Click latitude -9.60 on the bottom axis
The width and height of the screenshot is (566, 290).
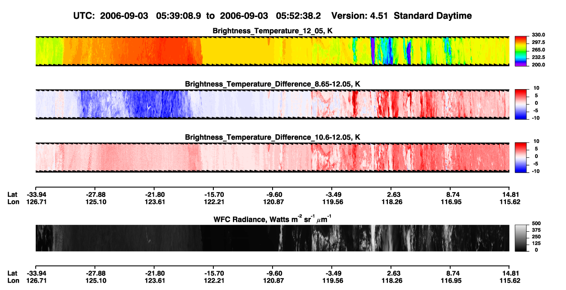[x=274, y=273]
